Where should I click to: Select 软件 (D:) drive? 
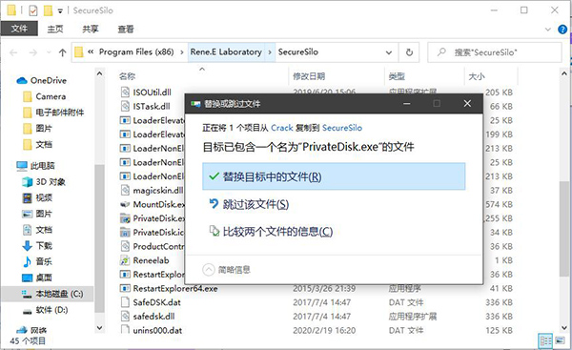click(x=51, y=310)
